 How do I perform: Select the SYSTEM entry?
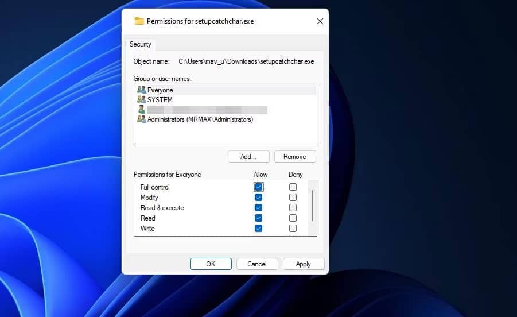pyautogui.click(x=225, y=99)
